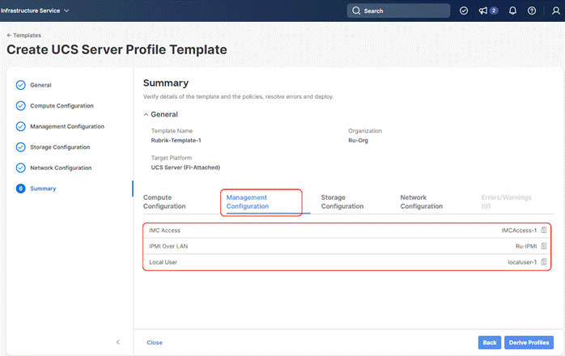Viewport: 565px width, 356px height.
Task: View the IMCAccess-1 policy details icon
Action: click(x=544, y=230)
